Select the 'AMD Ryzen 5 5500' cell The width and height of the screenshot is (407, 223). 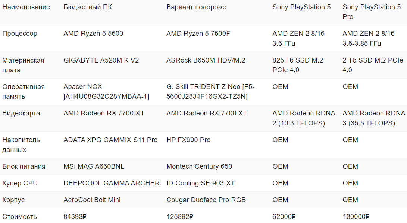(93, 34)
